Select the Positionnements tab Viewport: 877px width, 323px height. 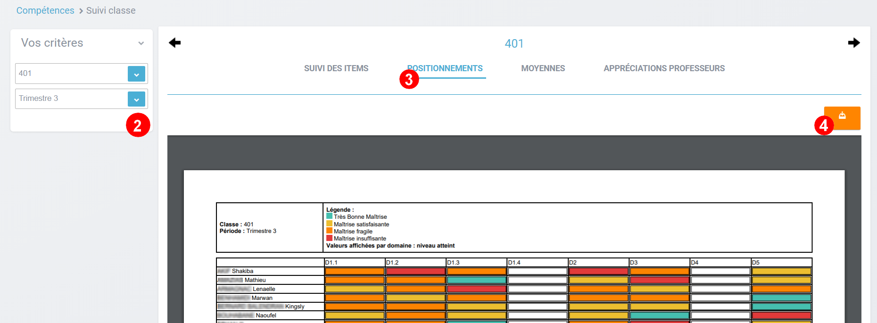(x=446, y=68)
